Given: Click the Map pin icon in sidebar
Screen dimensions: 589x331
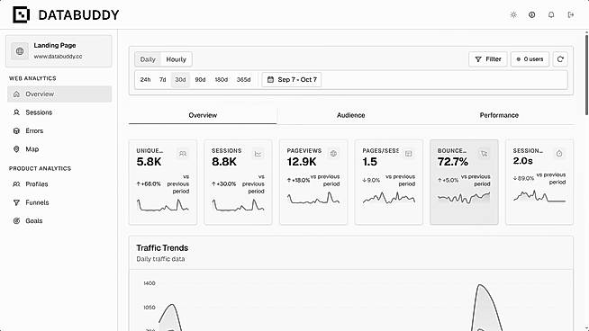Looking at the screenshot, I should [x=16, y=149].
